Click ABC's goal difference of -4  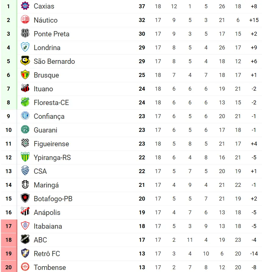[254, 240]
